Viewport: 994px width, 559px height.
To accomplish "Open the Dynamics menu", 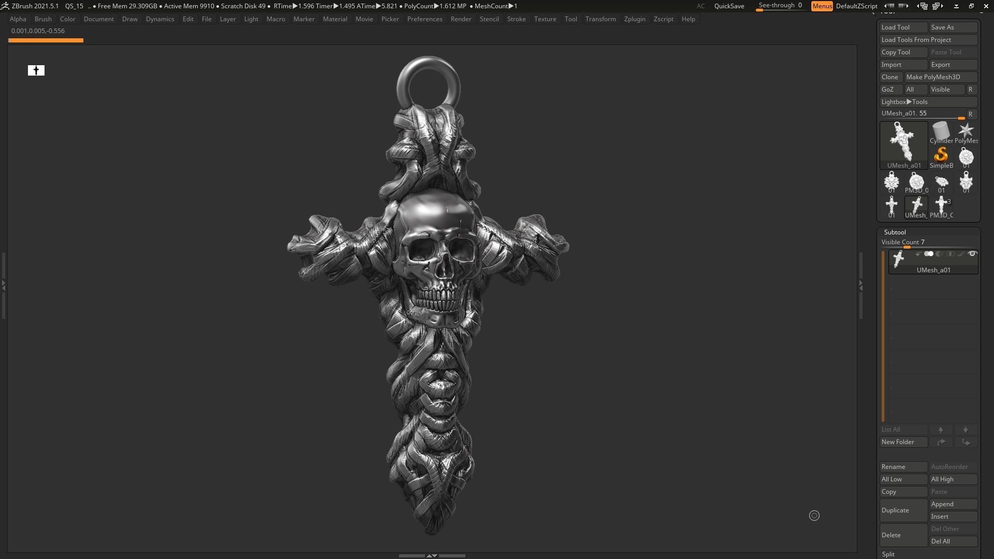I will click(x=160, y=19).
